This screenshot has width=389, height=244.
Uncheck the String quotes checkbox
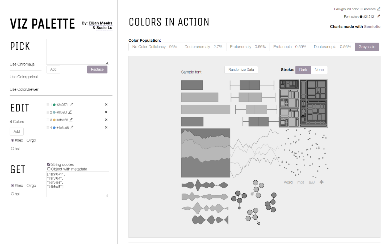pos(49,164)
